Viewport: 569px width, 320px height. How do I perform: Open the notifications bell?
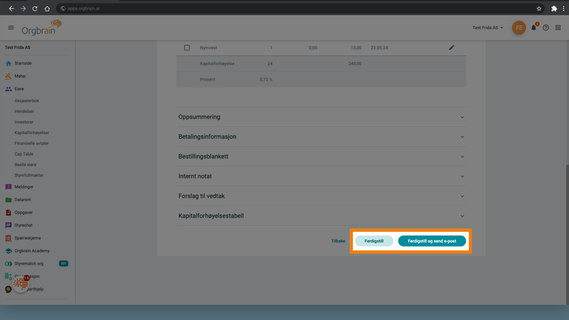coord(533,28)
